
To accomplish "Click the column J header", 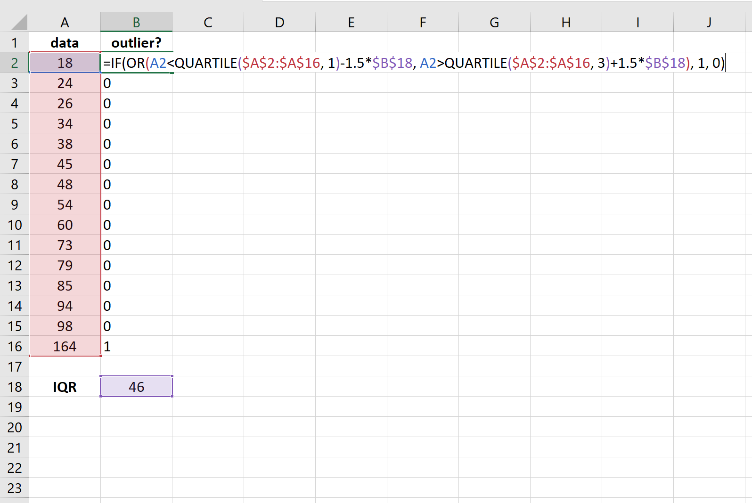I will (x=709, y=22).
